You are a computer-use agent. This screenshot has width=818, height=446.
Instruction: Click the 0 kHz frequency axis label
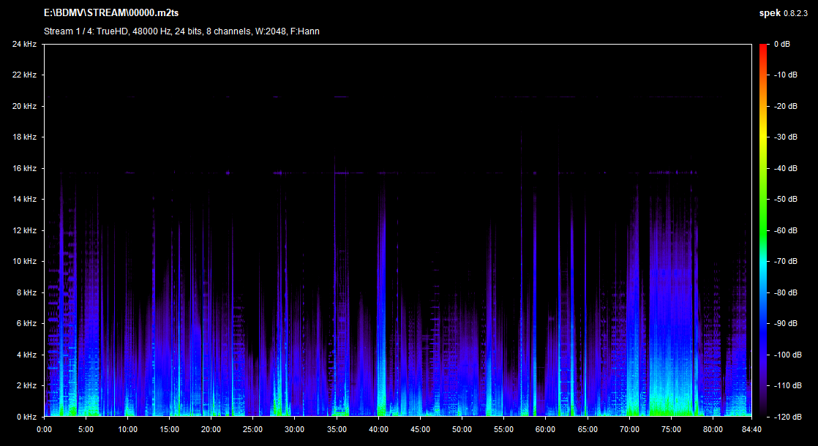coord(26,417)
